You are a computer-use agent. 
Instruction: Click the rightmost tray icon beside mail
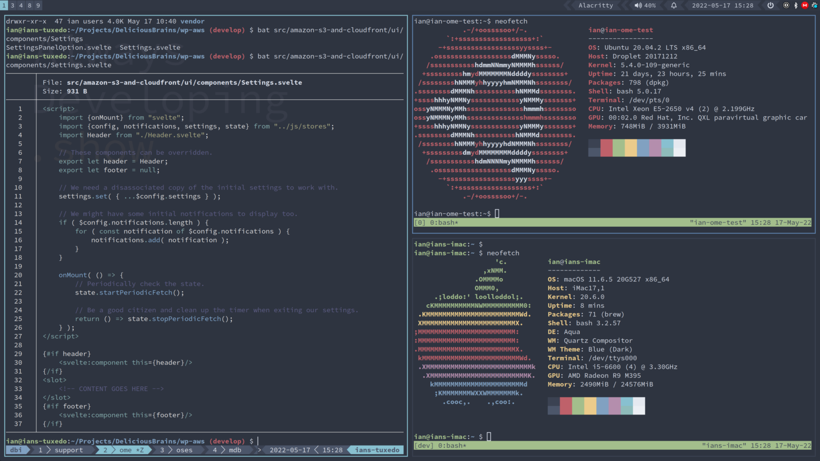815,5
